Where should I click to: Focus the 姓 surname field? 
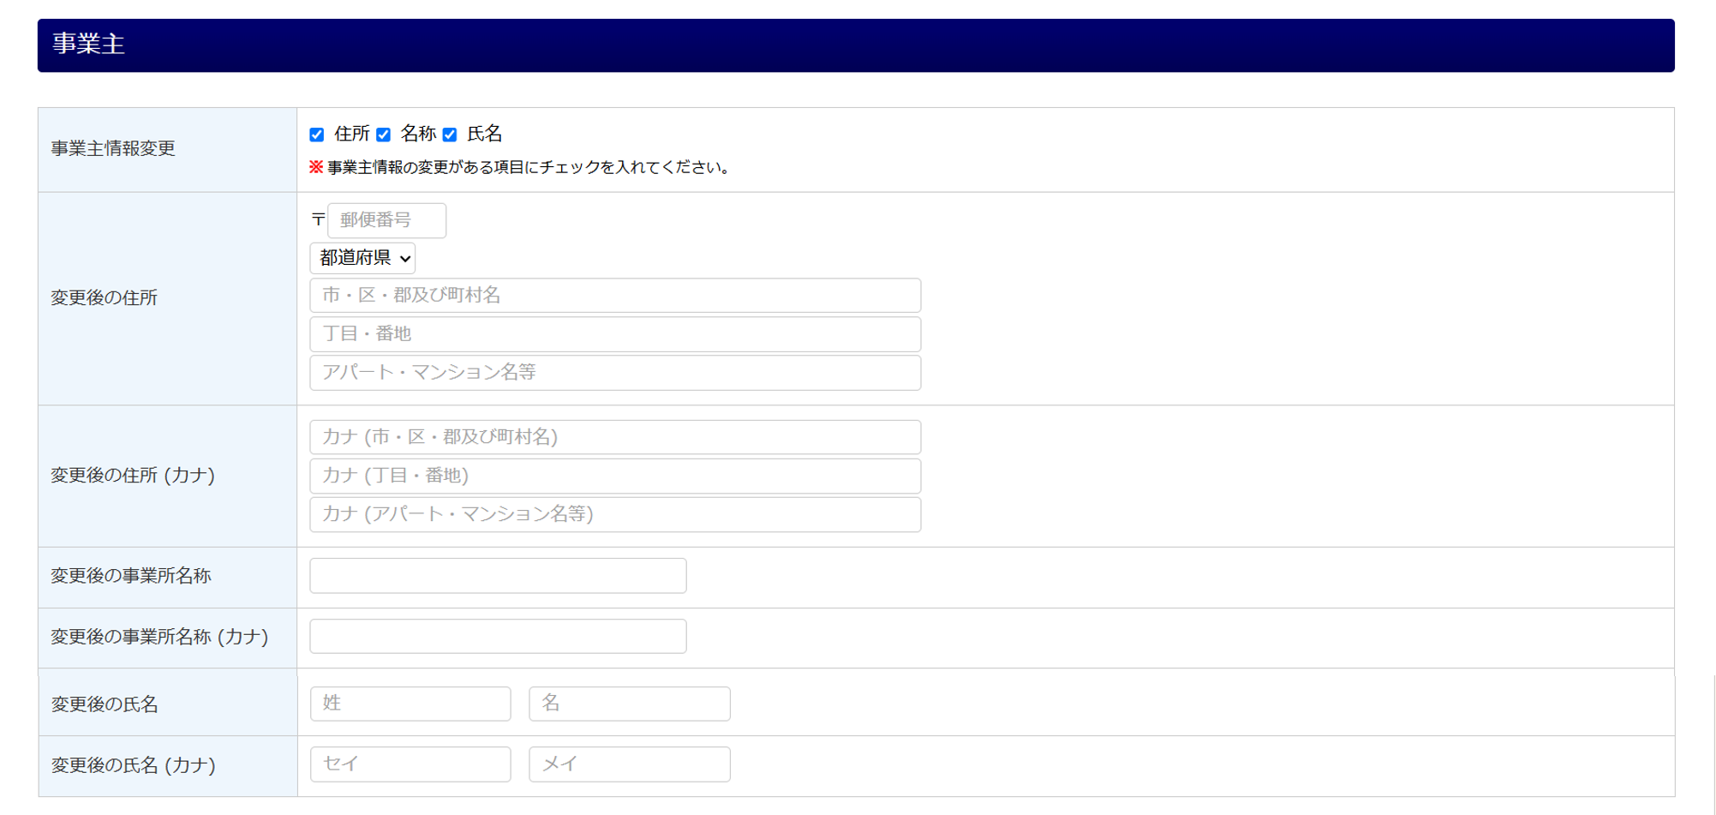(410, 704)
